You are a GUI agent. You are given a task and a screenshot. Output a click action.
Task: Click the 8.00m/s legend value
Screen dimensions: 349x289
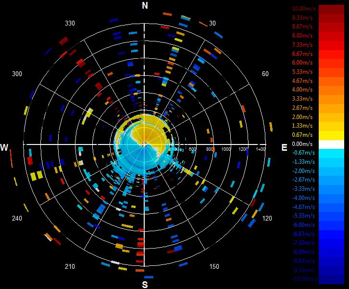[302, 36]
